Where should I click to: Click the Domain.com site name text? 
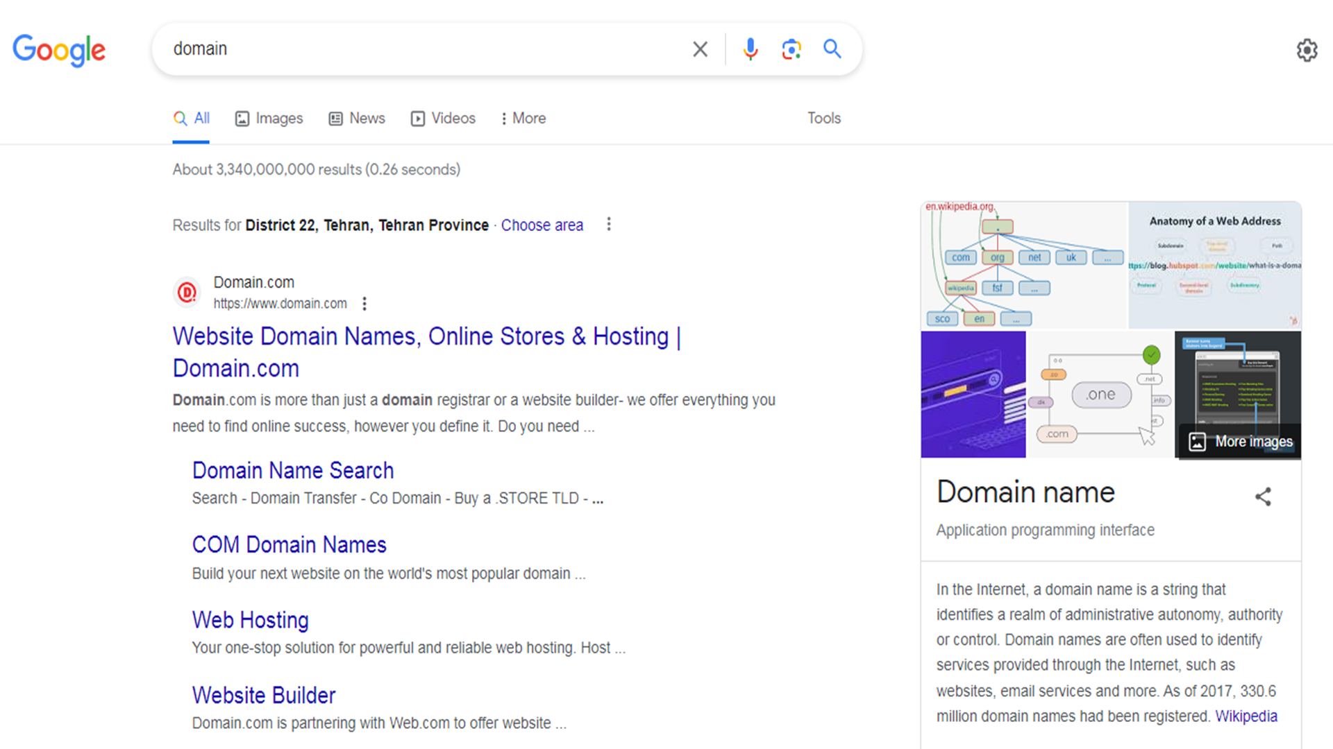click(253, 282)
